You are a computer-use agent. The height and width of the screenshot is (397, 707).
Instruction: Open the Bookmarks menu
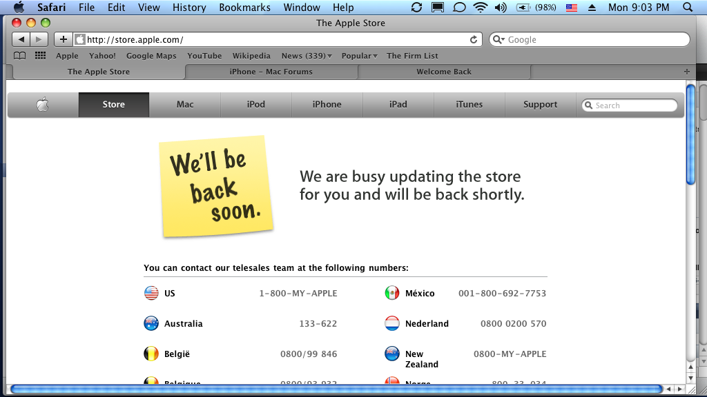tap(245, 7)
